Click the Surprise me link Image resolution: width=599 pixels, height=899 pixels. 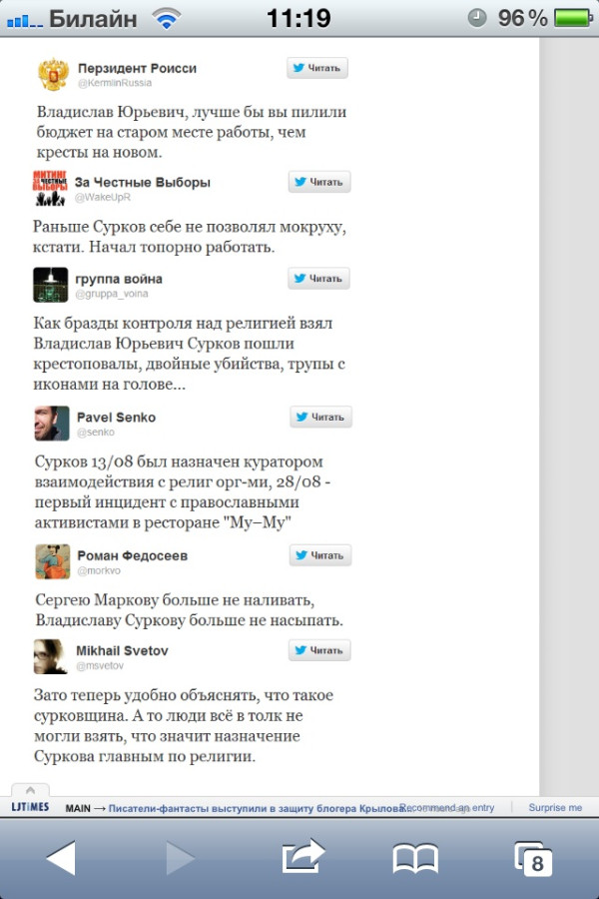click(x=555, y=807)
